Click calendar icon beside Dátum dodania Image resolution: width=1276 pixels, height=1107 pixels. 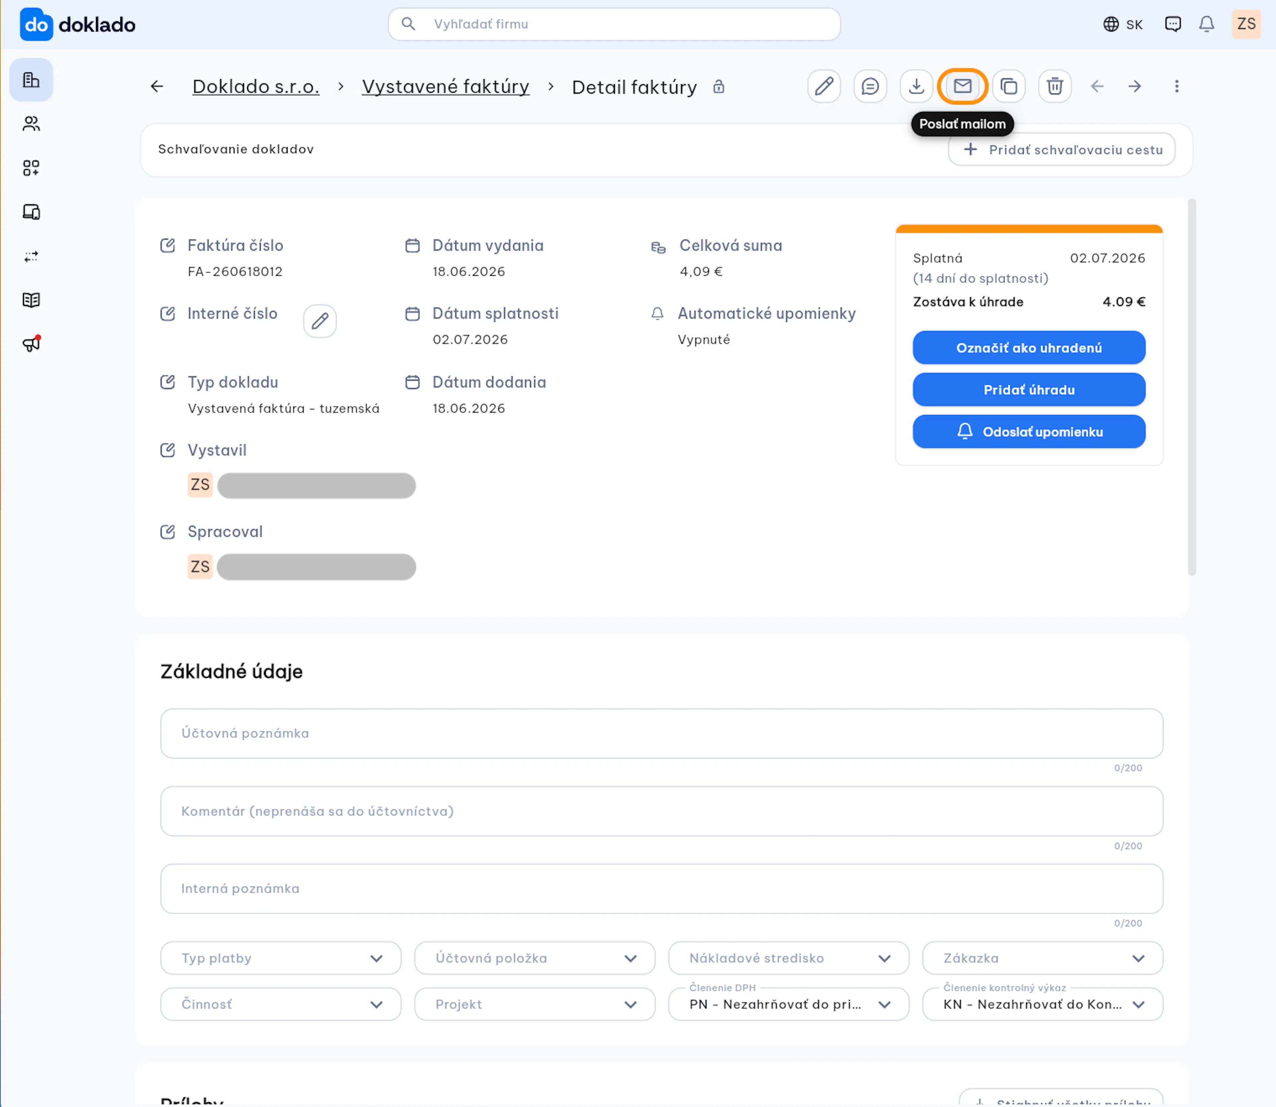(x=412, y=382)
